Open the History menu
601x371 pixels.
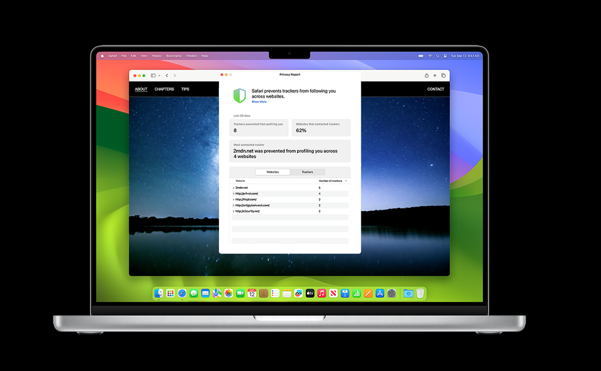(157, 56)
